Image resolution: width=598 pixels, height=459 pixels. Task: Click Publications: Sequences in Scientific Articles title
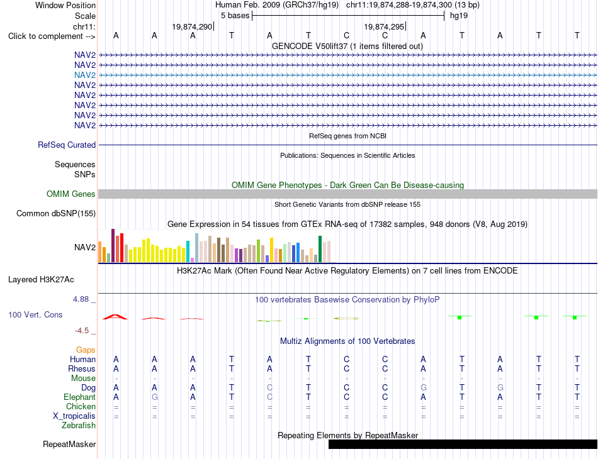click(347, 155)
